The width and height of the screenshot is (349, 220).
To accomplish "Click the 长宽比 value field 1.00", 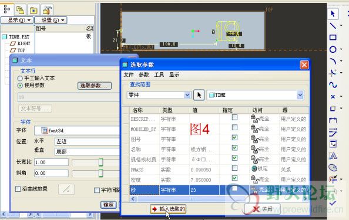I will 51,163.
